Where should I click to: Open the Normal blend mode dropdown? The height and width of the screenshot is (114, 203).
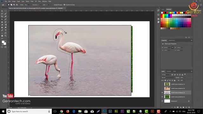(168, 78)
